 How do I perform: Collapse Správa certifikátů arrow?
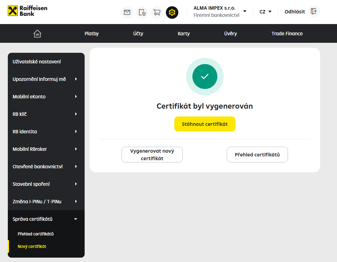click(x=76, y=219)
